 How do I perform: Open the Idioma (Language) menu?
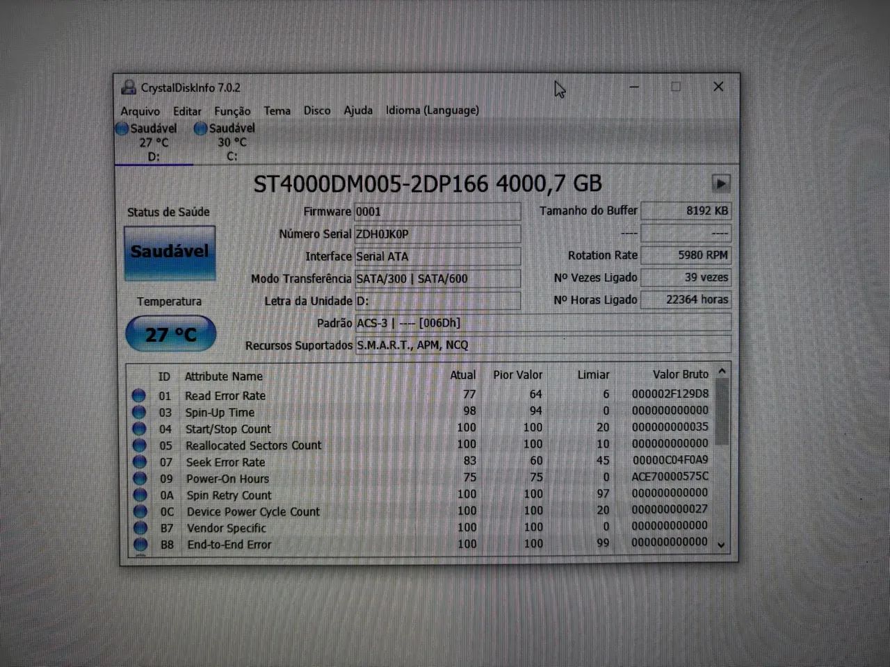[x=432, y=110]
